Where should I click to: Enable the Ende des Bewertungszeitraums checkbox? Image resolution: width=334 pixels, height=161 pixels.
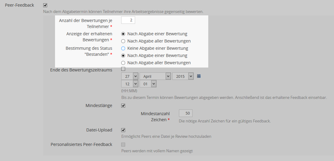(123, 69)
